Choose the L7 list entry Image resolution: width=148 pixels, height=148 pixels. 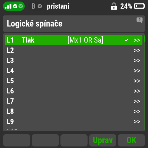coord(73,101)
